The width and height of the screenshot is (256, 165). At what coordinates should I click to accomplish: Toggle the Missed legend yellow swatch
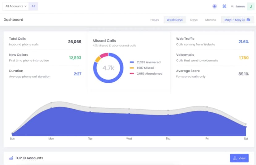point(132,68)
